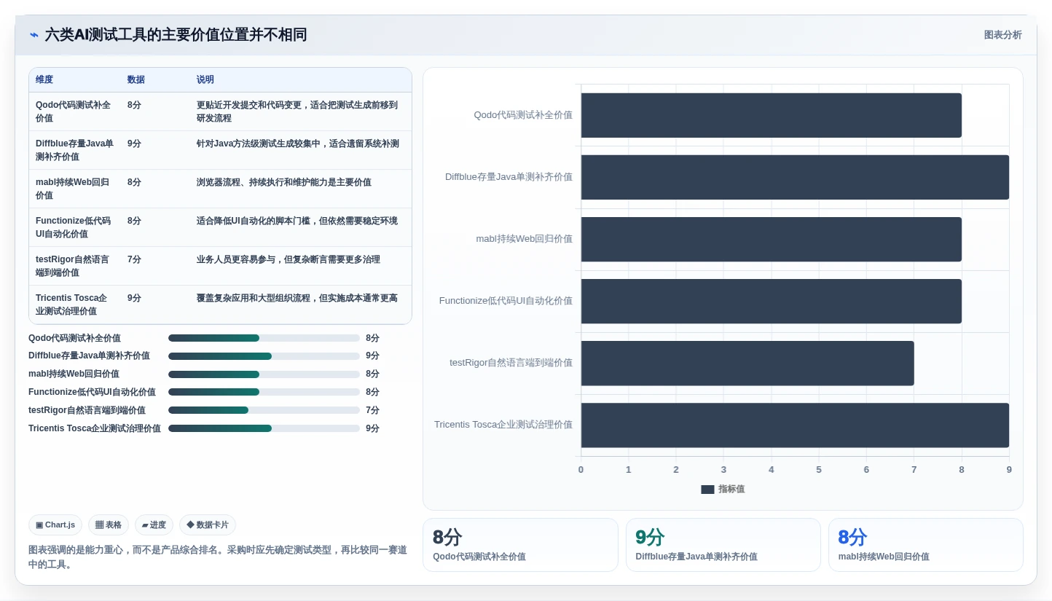Select the 进度 tag chip

pyautogui.click(x=154, y=525)
